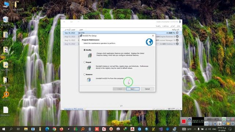Take a screenshot with the recorder camera icon

pyautogui.click(x=189, y=119)
